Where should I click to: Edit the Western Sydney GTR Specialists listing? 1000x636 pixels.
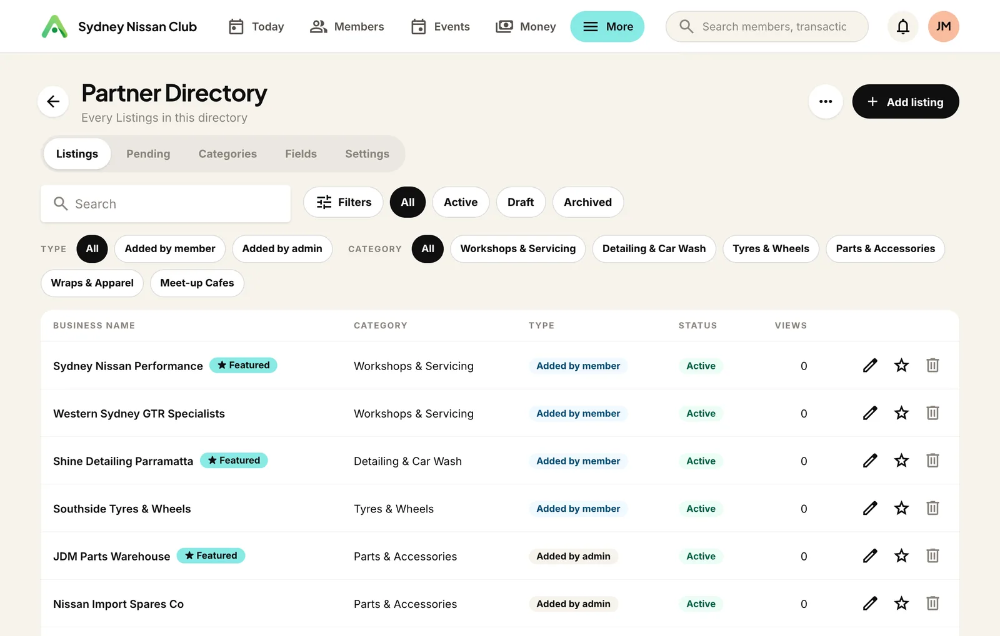pyautogui.click(x=870, y=413)
